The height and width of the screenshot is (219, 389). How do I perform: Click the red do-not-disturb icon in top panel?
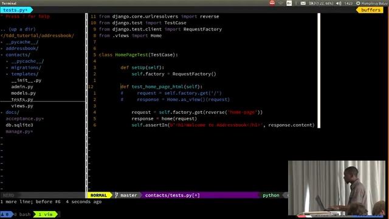tap(272, 3)
